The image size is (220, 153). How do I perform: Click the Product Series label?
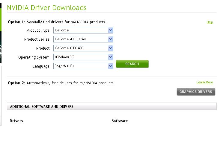coord(37,39)
